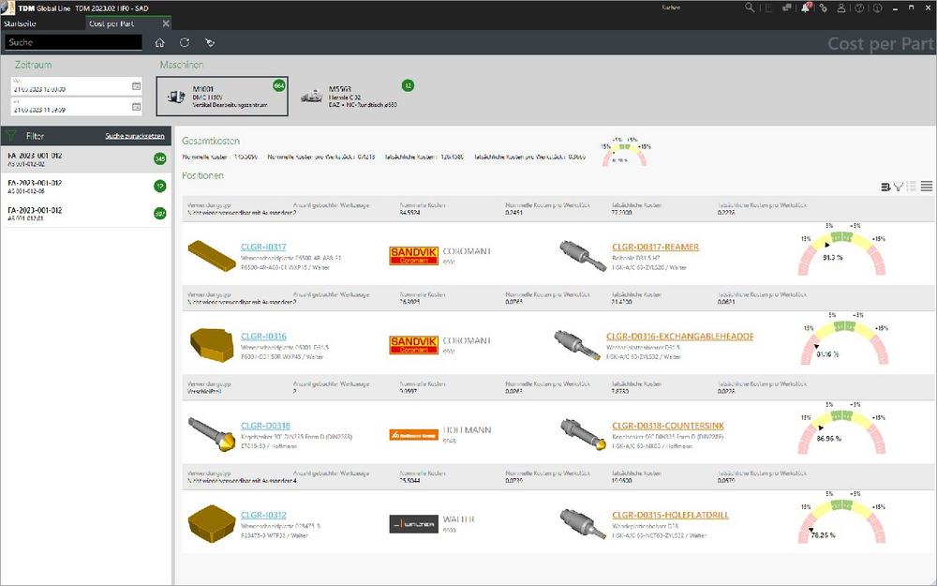Select machine M1001 DMC 1150V
This screenshot has width=937, height=586.
222,98
